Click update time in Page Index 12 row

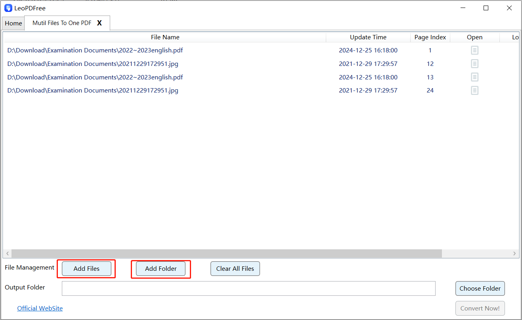(x=368, y=64)
